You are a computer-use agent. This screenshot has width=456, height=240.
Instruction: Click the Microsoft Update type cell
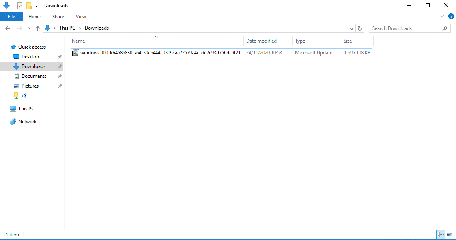click(316, 53)
